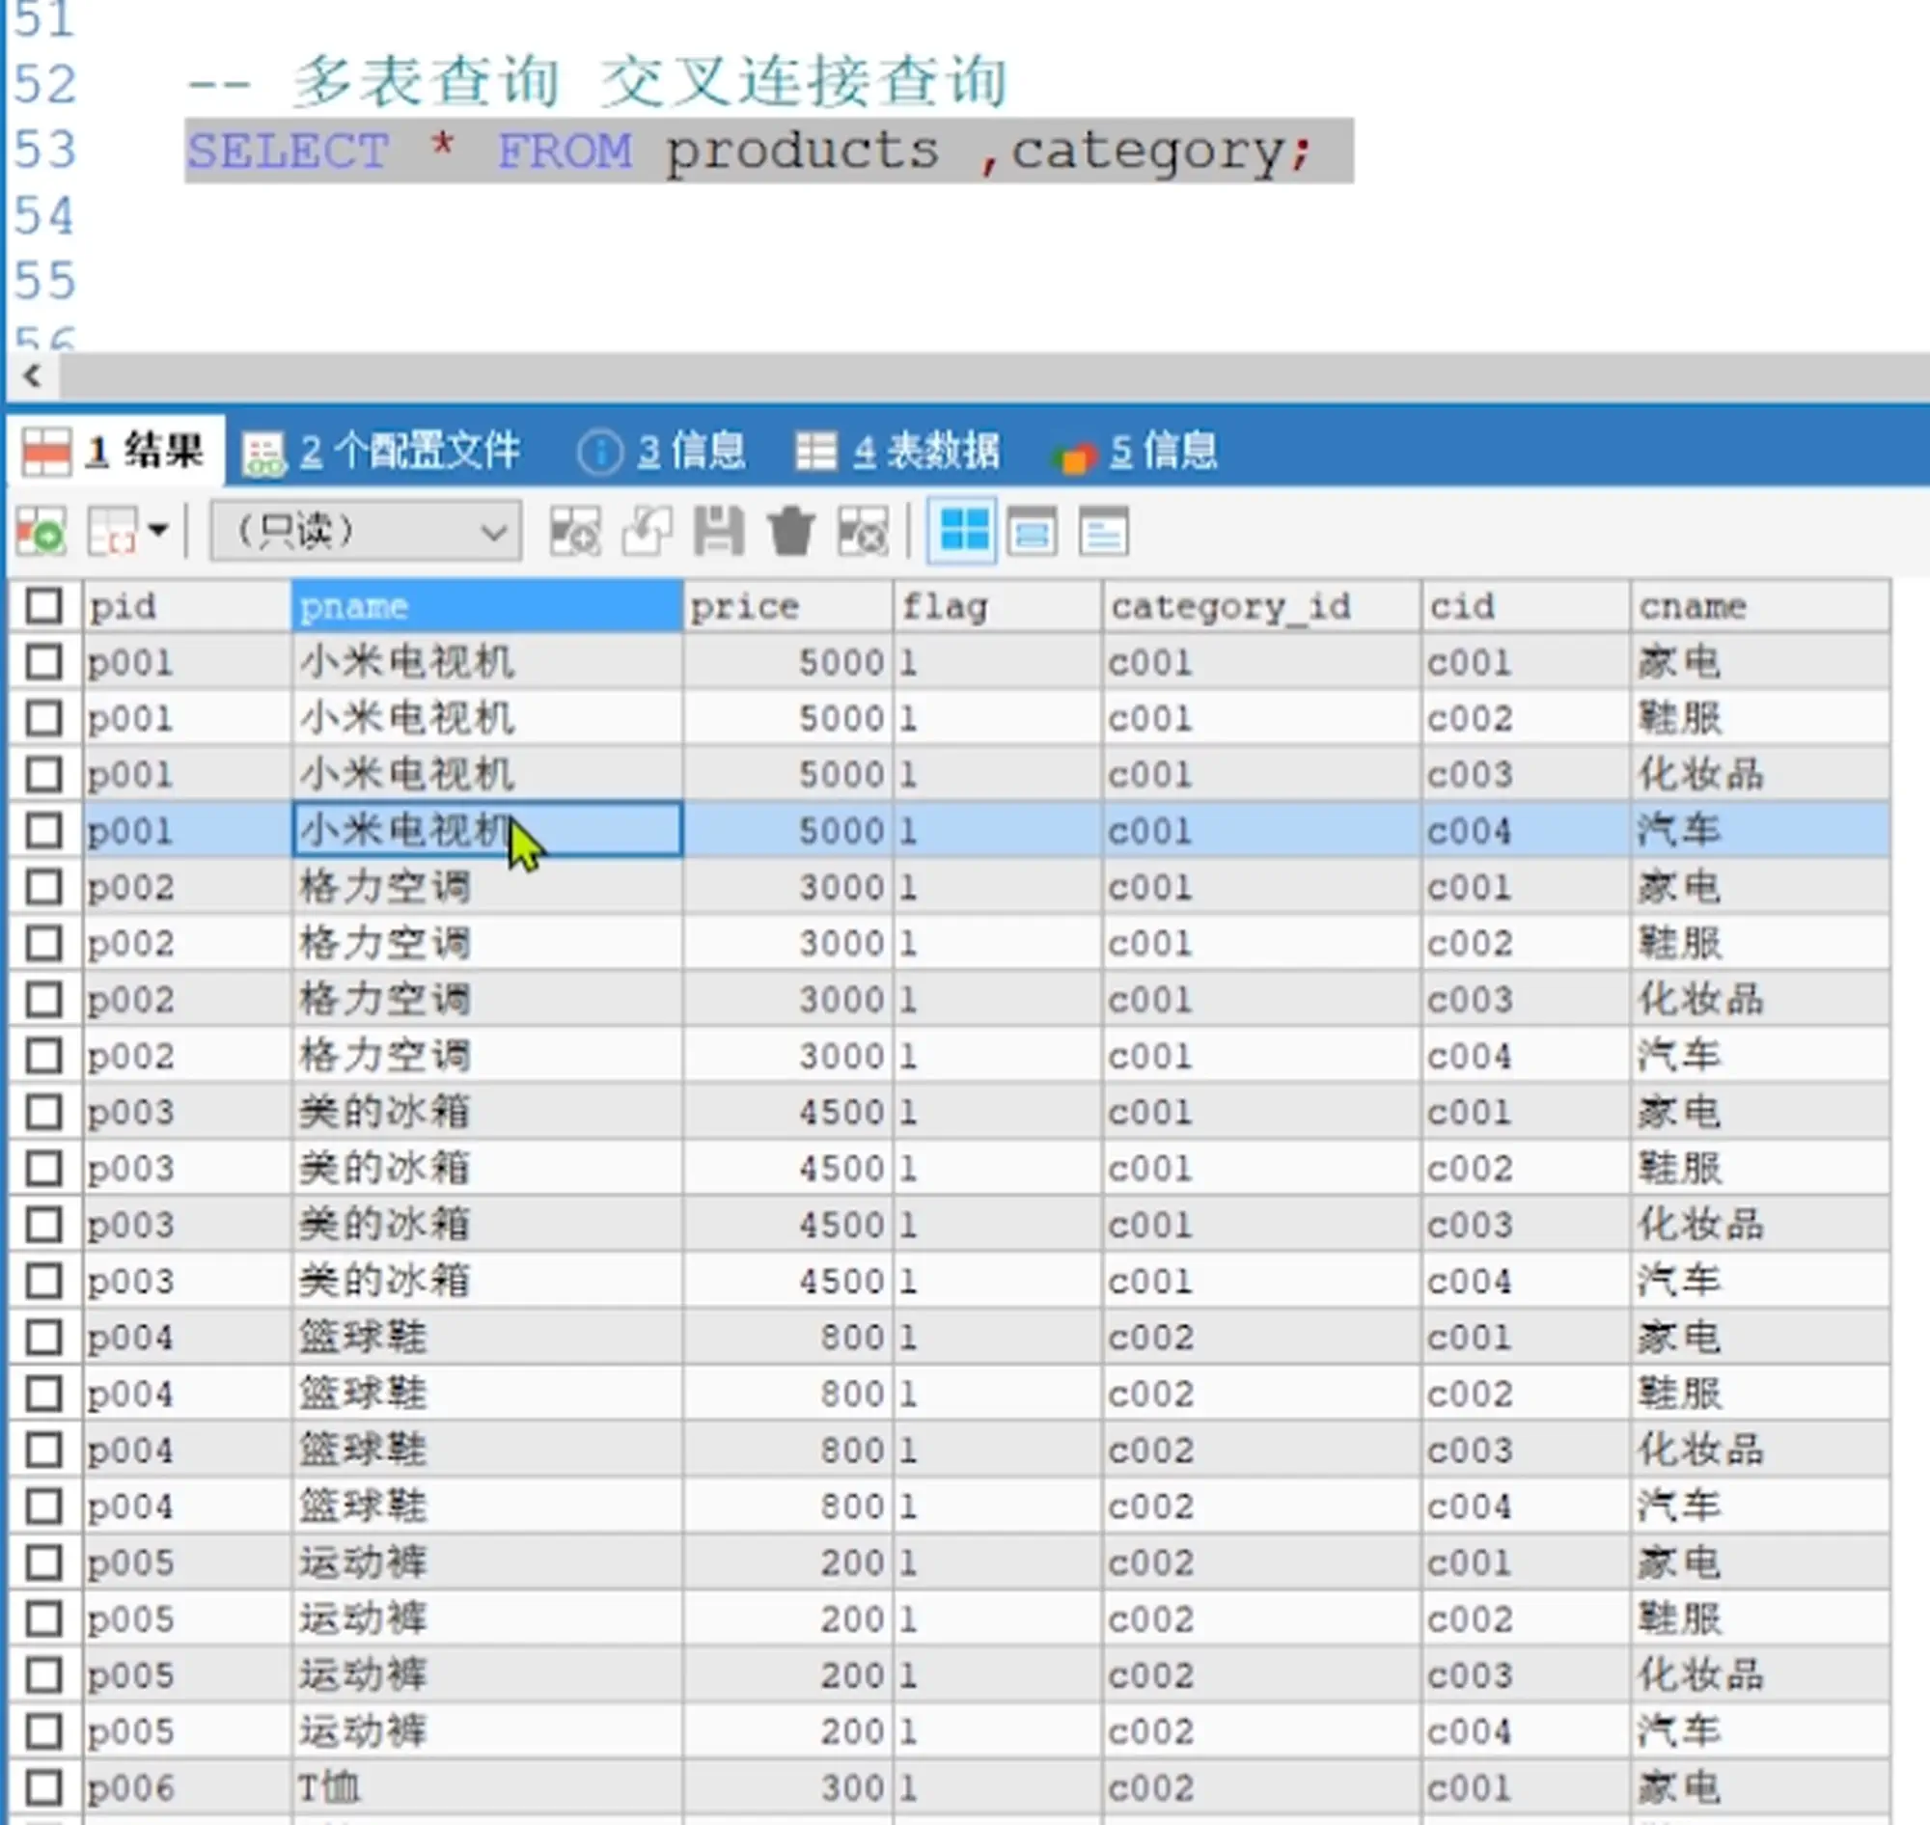Screen dimensions: 1930x1825
Task: Click the first 篮球鞋 cell
Action: point(486,1338)
